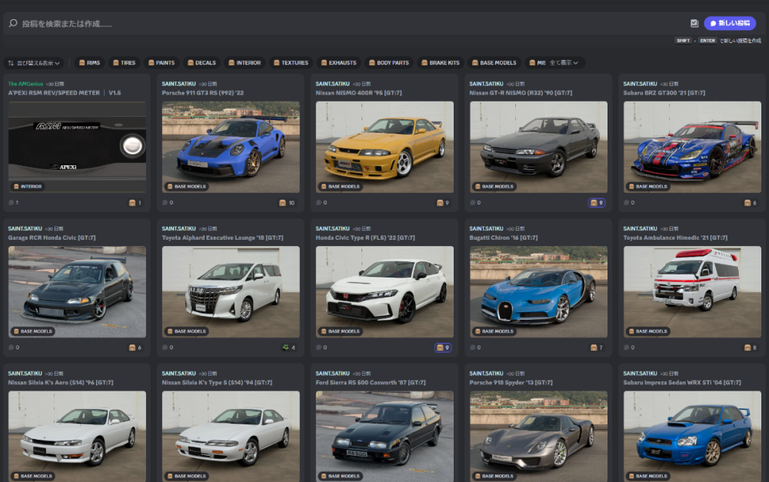Click the BASE MODELS badge on the Porsche thumbnail
The image size is (769, 482).
click(188, 186)
